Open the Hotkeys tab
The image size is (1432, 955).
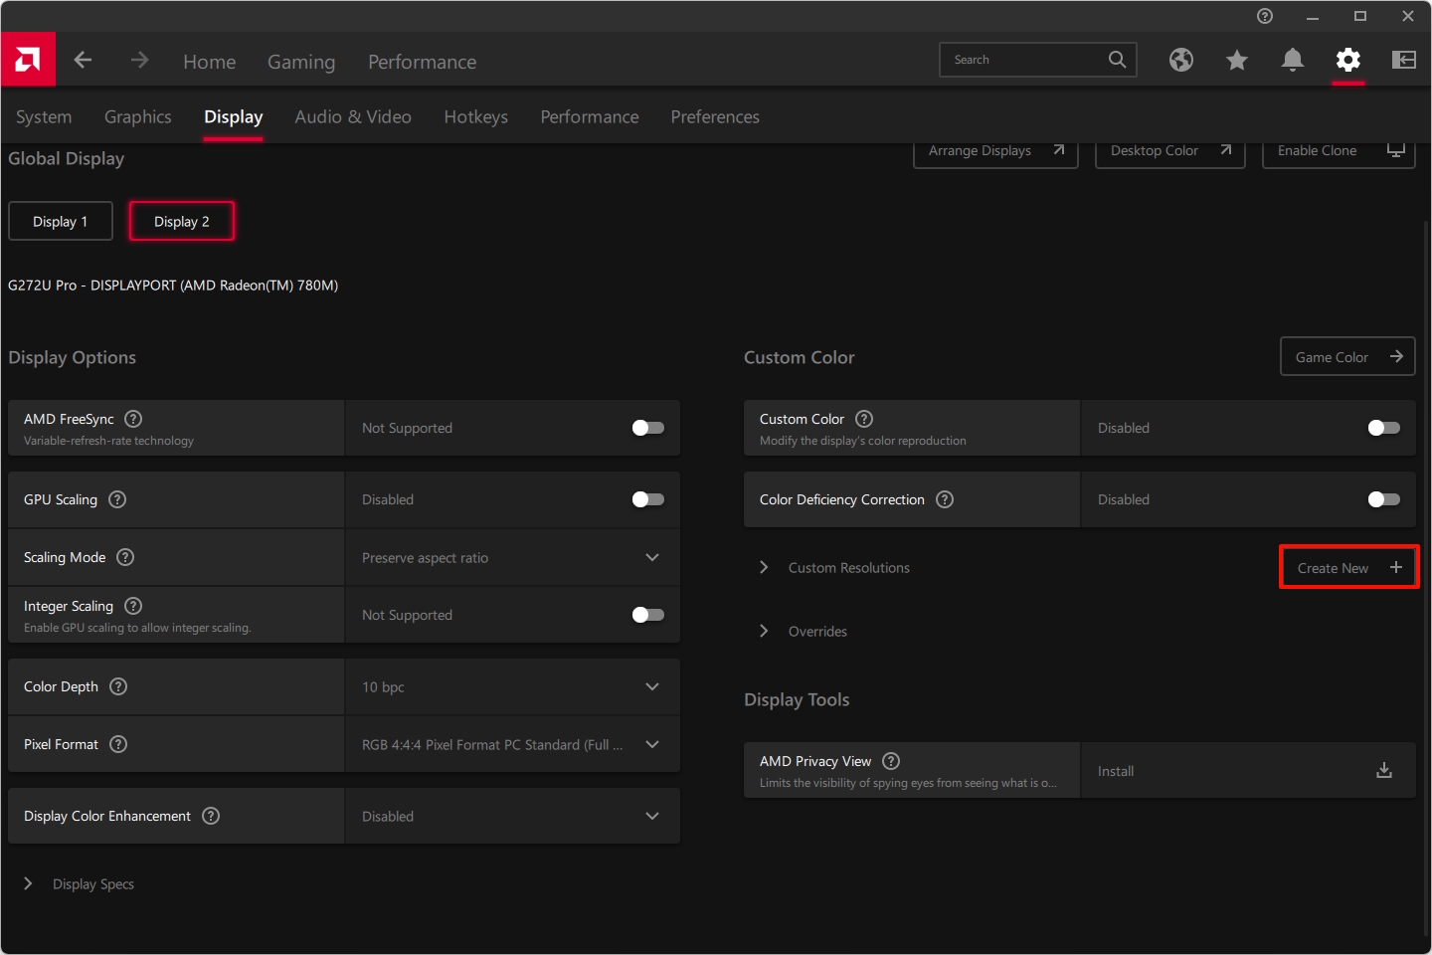click(475, 117)
